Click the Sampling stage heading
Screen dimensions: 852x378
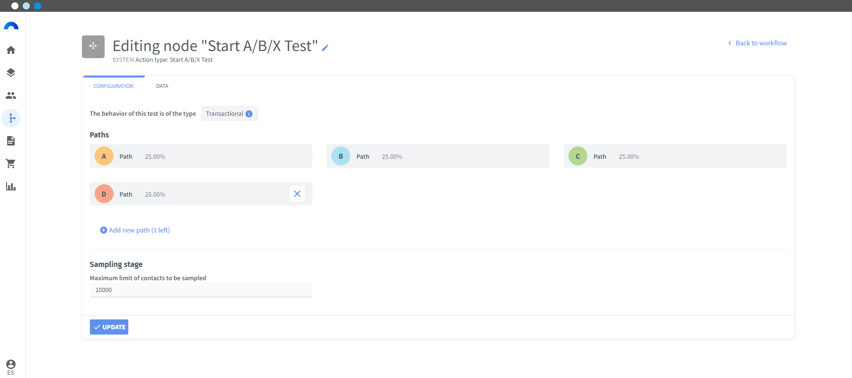116,264
